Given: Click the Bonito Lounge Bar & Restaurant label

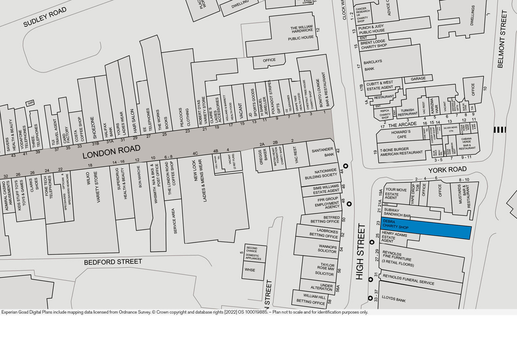Looking at the screenshot, I should click(323, 89).
